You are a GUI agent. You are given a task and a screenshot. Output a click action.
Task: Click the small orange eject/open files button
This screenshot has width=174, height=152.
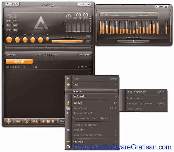(48, 39)
